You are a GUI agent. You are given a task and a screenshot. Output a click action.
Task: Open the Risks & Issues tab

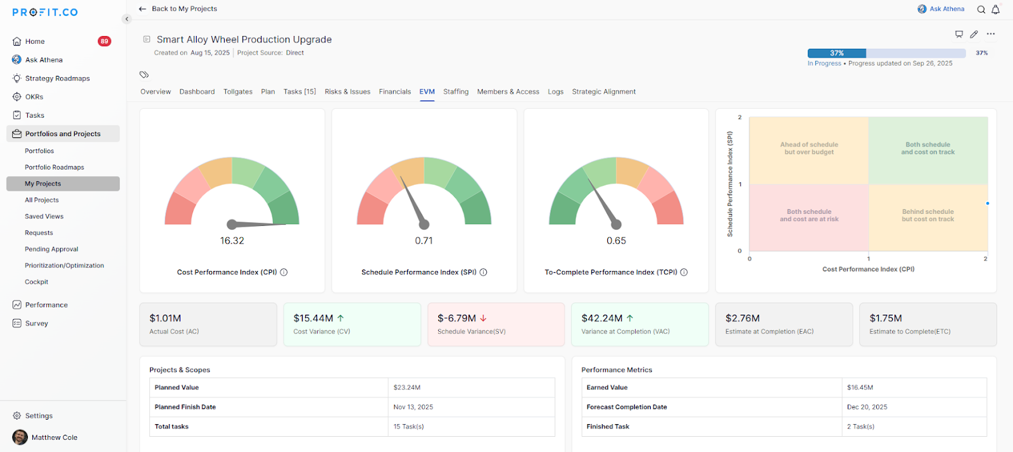(x=347, y=92)
